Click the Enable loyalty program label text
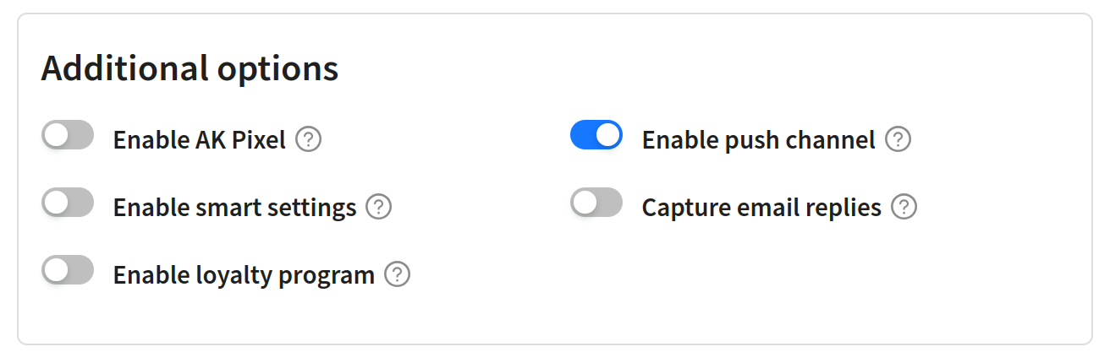 244,275
